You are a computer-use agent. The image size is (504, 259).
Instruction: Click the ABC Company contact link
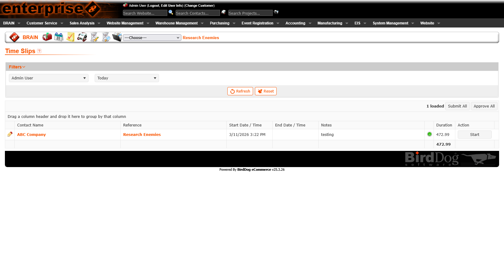pyautogui.click(x=31, y=135)
